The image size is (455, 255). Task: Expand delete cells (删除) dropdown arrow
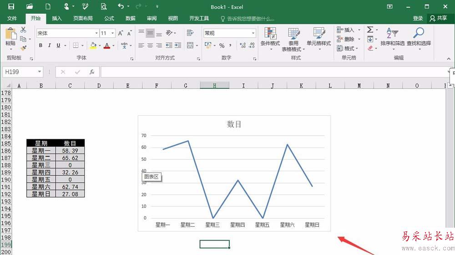359,39
